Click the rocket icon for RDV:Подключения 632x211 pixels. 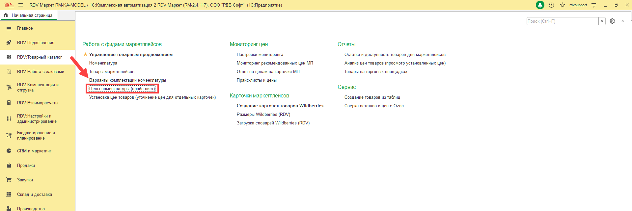(x=9, y=43)
